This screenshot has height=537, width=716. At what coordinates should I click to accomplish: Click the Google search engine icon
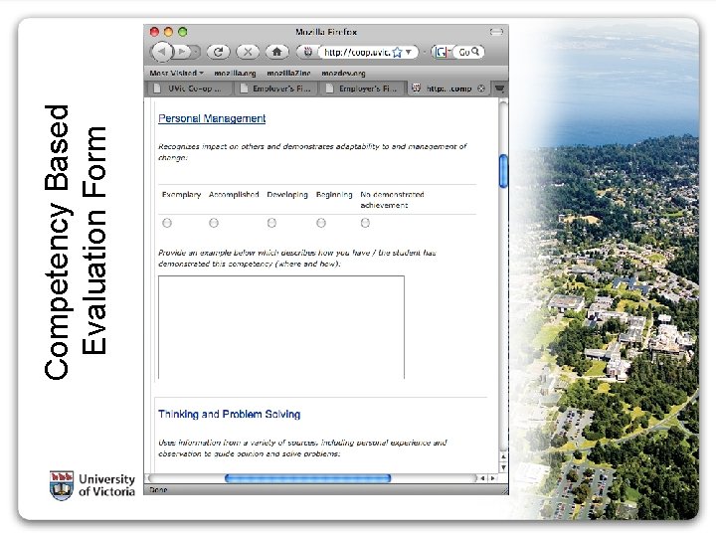click(x=442, y=52)
